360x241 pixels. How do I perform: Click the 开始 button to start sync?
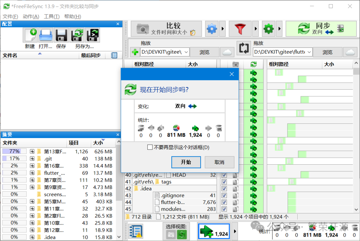[x=186, y=162]
